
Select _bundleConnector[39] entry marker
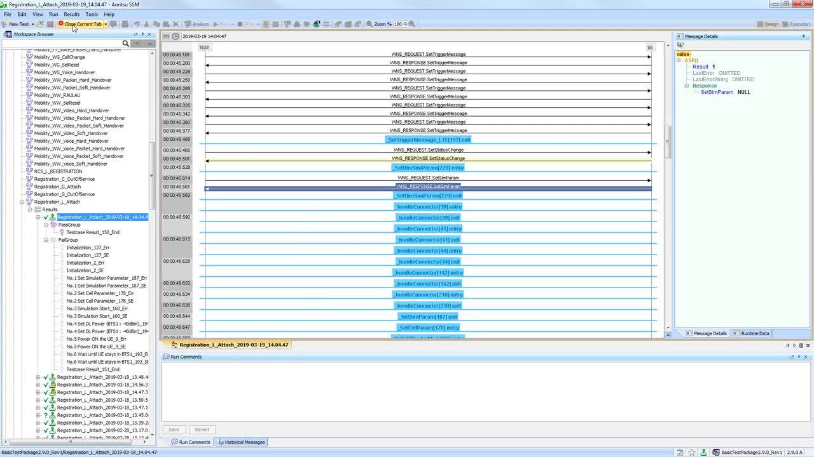click(427, 207)
